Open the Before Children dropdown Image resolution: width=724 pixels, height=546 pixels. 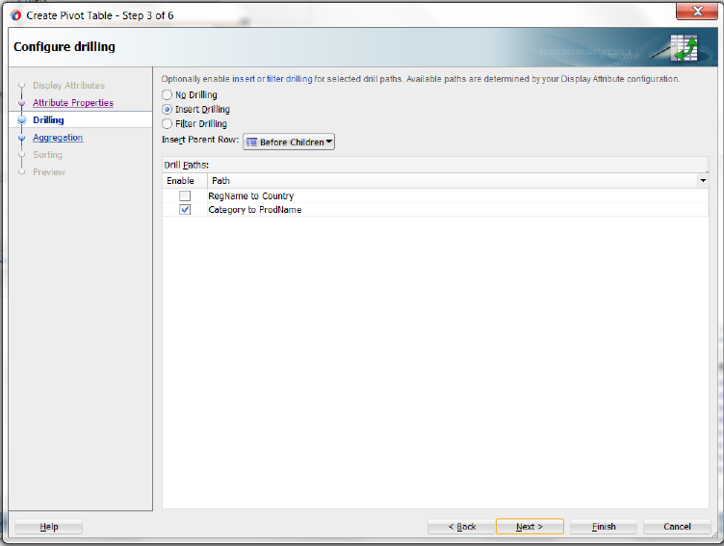click(x=289, y=142)
